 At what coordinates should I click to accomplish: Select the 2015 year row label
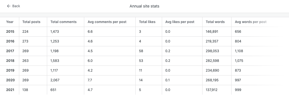[x=10, y=32]
